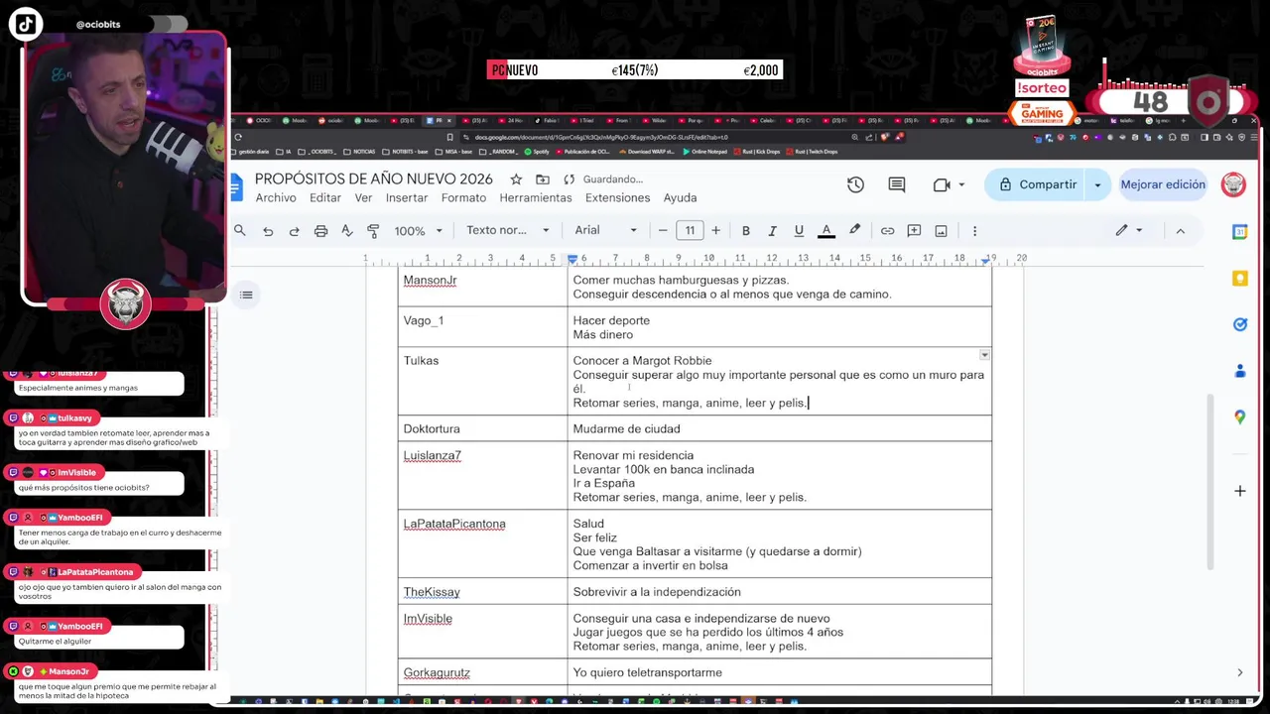The image size is (1270, 714).
Task: Open the paragraph style dropdown
Action: [507, 230]
